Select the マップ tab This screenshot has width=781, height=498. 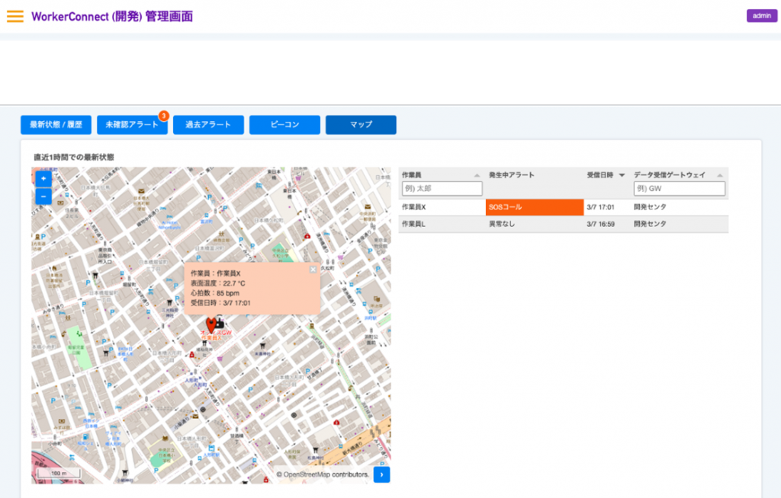click(361, 125)
